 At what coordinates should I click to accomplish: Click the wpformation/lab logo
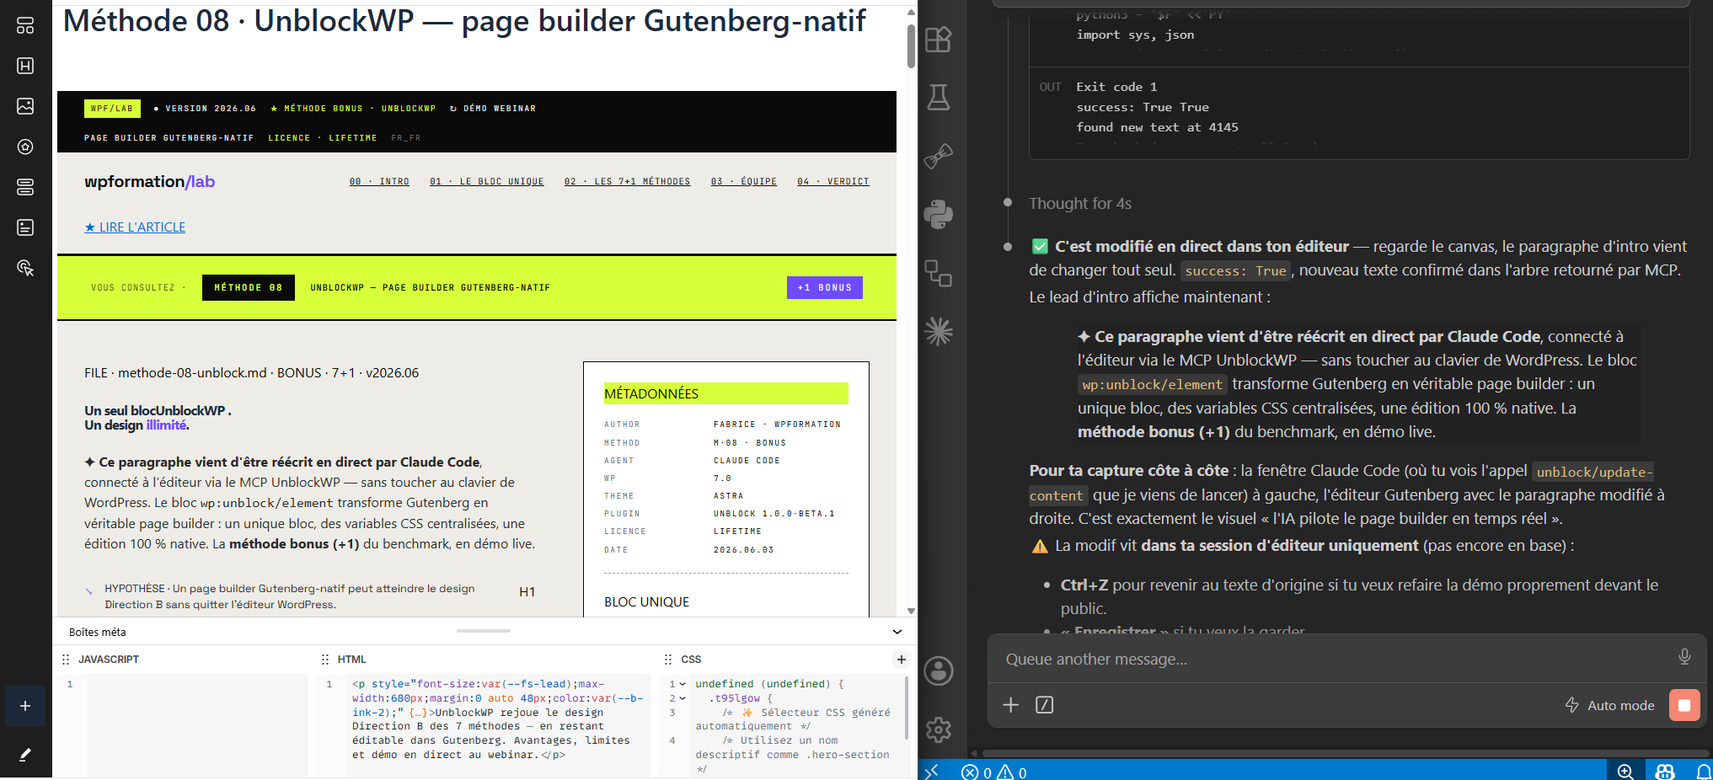pos(150,182)
